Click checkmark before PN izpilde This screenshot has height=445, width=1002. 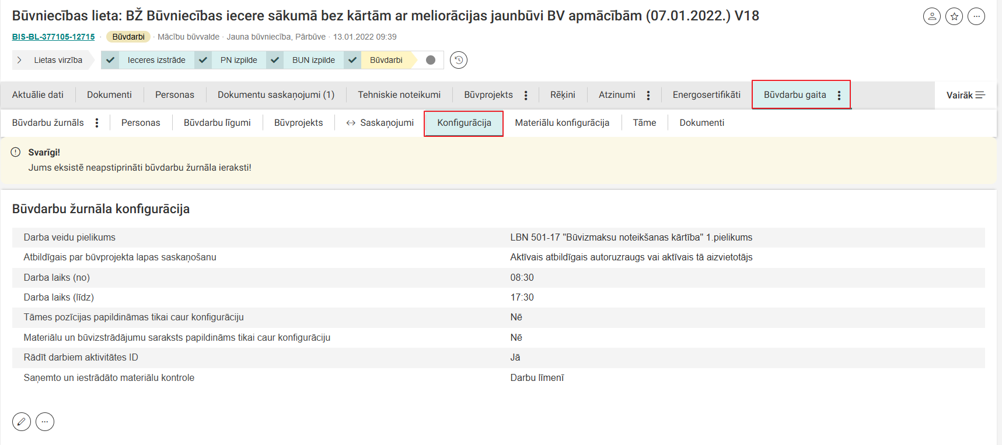pos(203,60)
